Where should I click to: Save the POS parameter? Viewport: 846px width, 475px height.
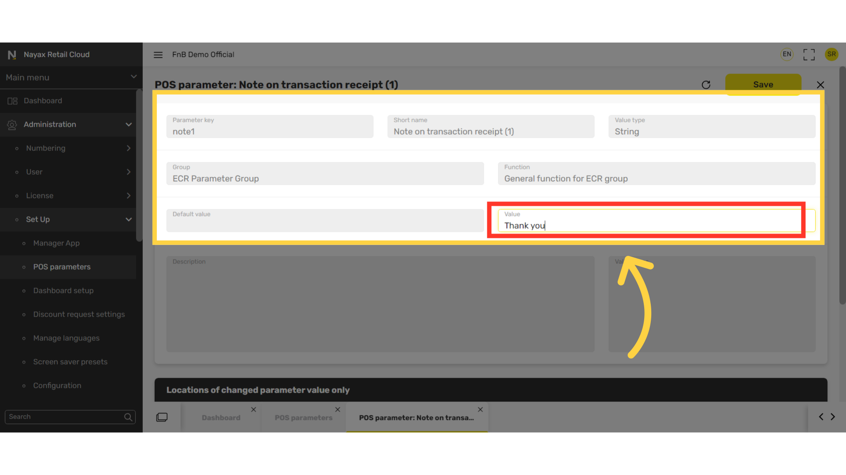(x=763, y=84)
